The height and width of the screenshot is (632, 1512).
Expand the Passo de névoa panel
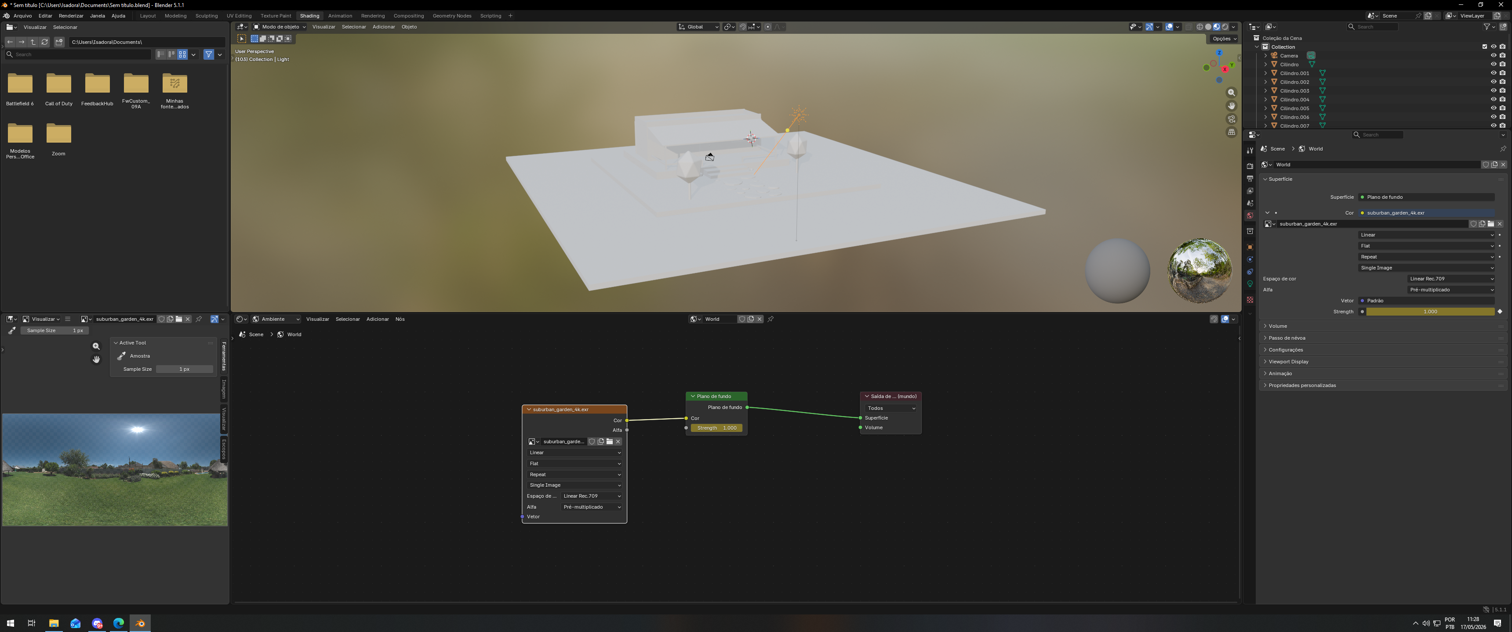point(1384,338)
